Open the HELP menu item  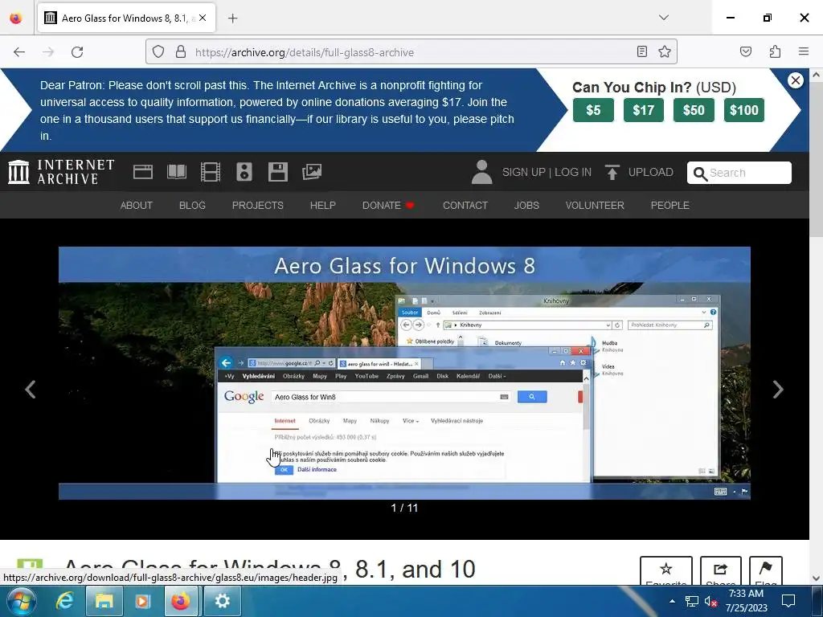(323, 205)
